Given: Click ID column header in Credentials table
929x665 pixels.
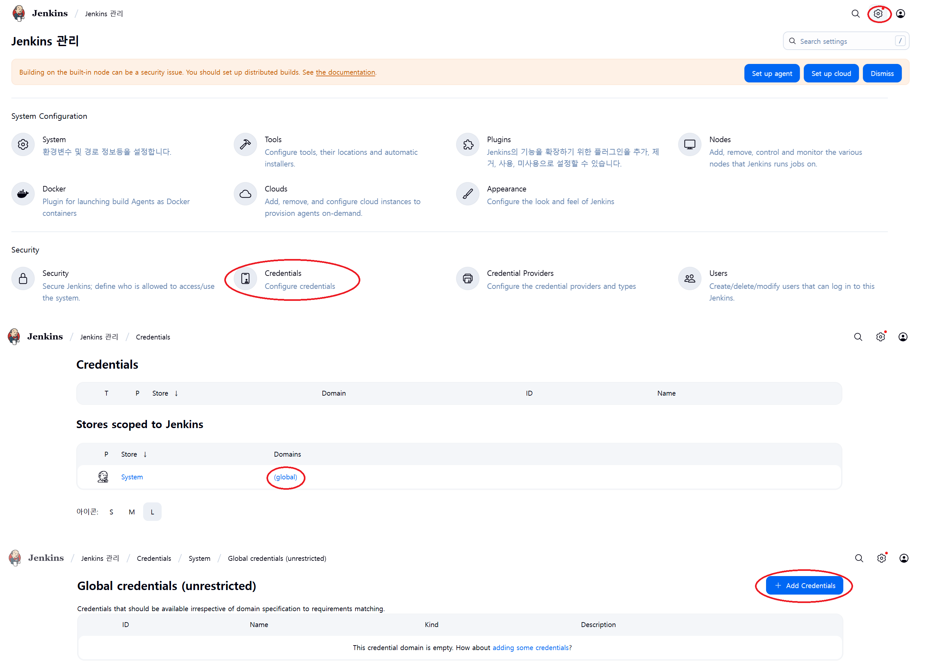Looking at the screenshot, I should point(529,393).
